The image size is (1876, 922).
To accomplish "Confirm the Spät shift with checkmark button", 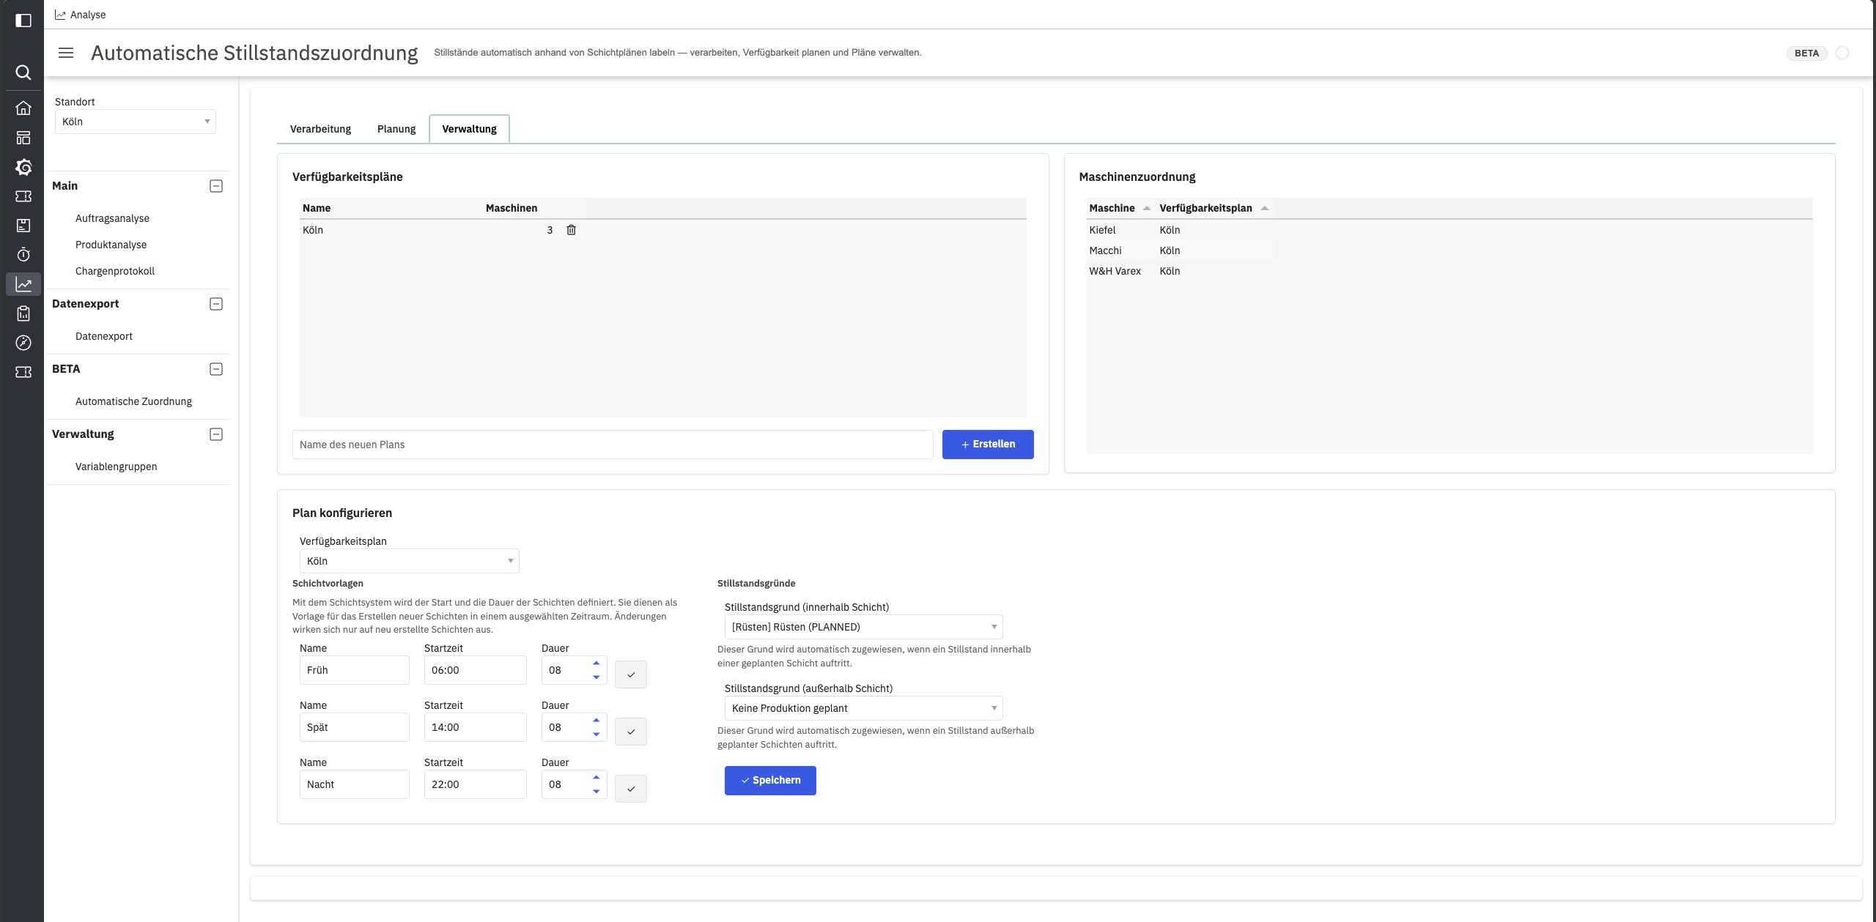I will tap(631, 732).
